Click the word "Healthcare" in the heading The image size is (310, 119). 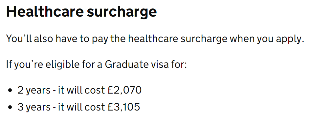45,11
